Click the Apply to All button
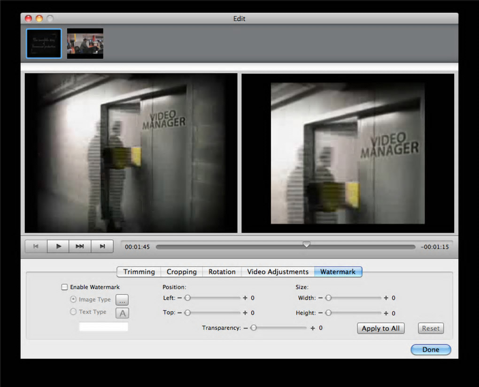Screen dimensions: 479x387 [381, 328]
